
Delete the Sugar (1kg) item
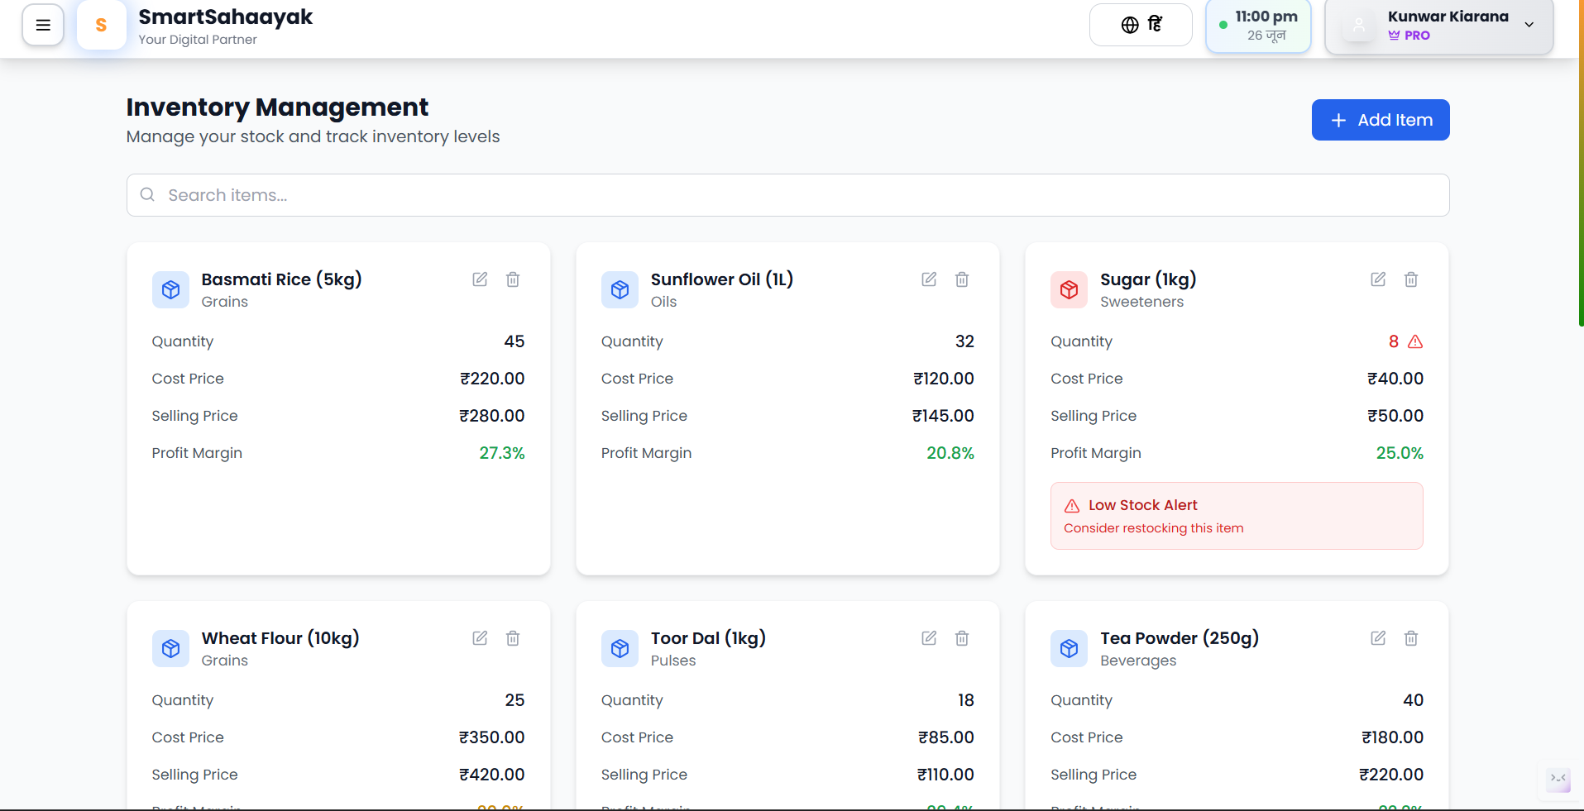1411,279
